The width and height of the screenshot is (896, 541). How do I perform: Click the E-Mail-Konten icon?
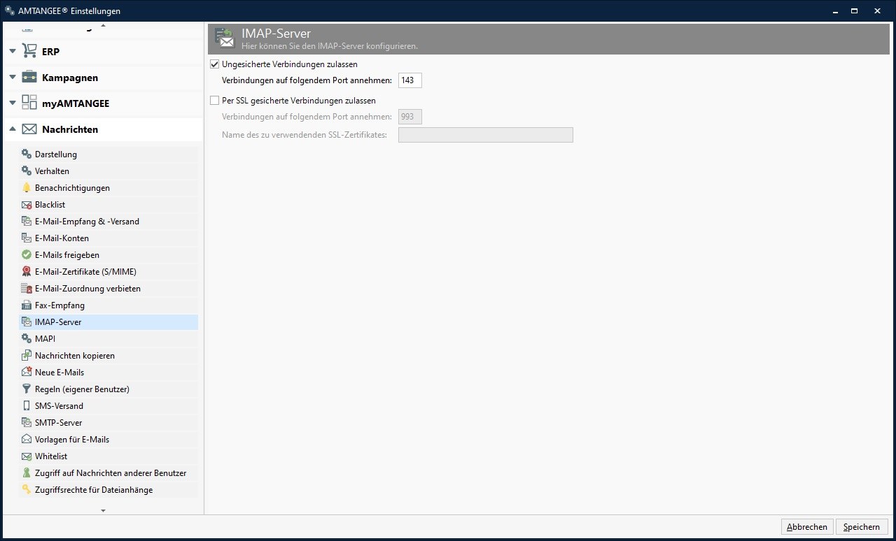click(x=27, y=238)
